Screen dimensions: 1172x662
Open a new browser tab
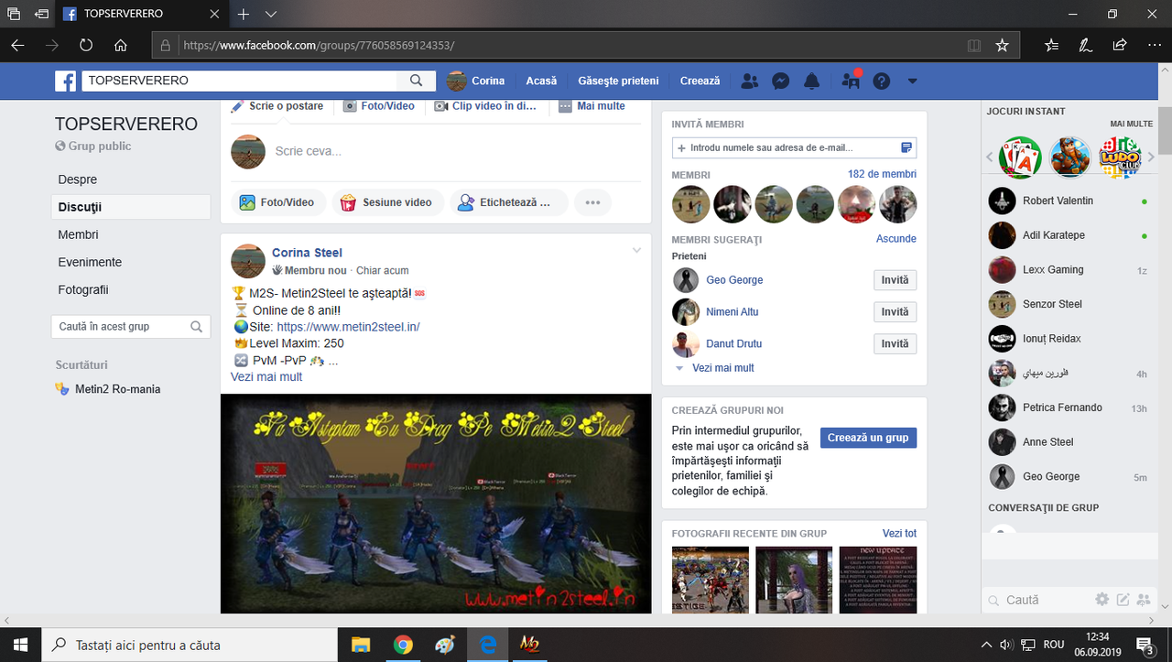coord(244,14)
